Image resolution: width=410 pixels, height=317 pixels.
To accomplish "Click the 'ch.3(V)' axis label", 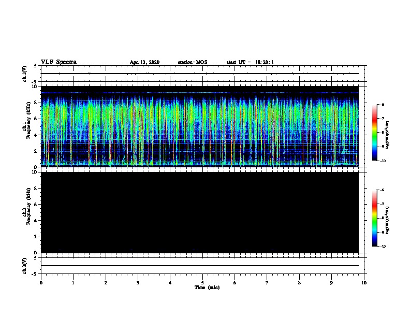I will [x=25, y=266].
